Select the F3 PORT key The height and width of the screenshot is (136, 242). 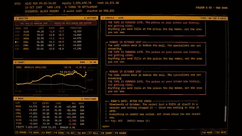[46, 132]
